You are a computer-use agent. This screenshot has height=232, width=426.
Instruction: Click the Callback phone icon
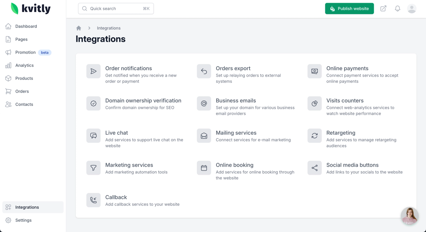(x=93, y=200)
